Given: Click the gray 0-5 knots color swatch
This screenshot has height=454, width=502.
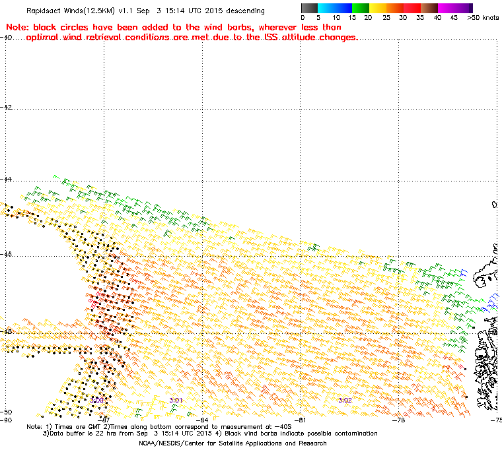Looking at the screenshot, I should [x=309, y=8].
